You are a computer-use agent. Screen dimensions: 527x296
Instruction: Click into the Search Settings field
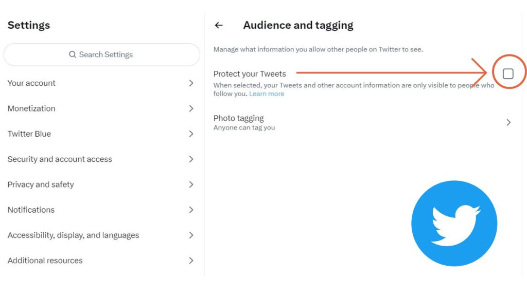pos(101,54)
